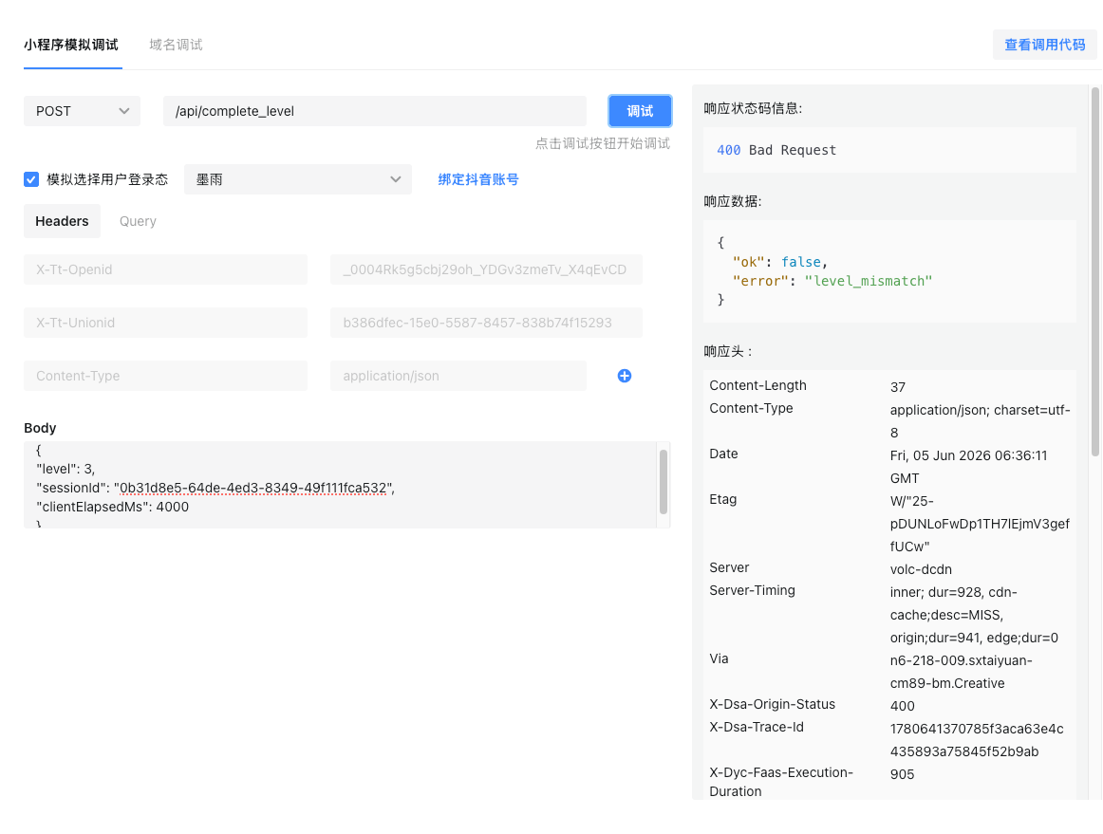Click the Content-Type header name field
The image size is (1103, 834).
point(165,376)
